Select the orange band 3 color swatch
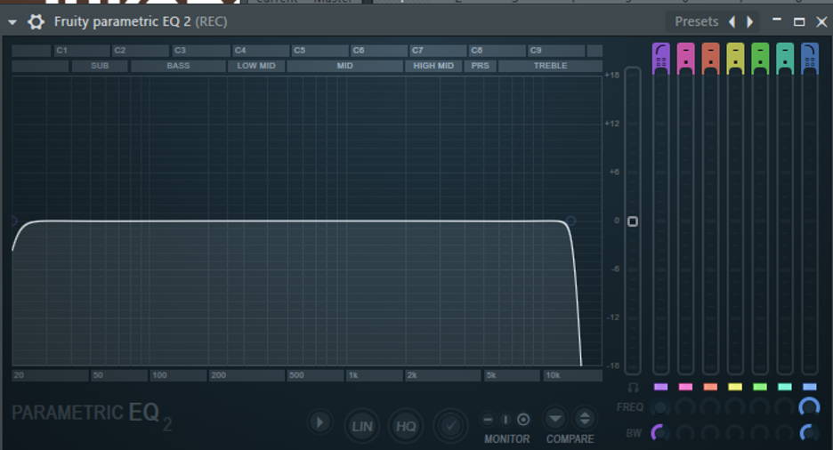Viewport: 833px width, 450px height. click(710, 387)
